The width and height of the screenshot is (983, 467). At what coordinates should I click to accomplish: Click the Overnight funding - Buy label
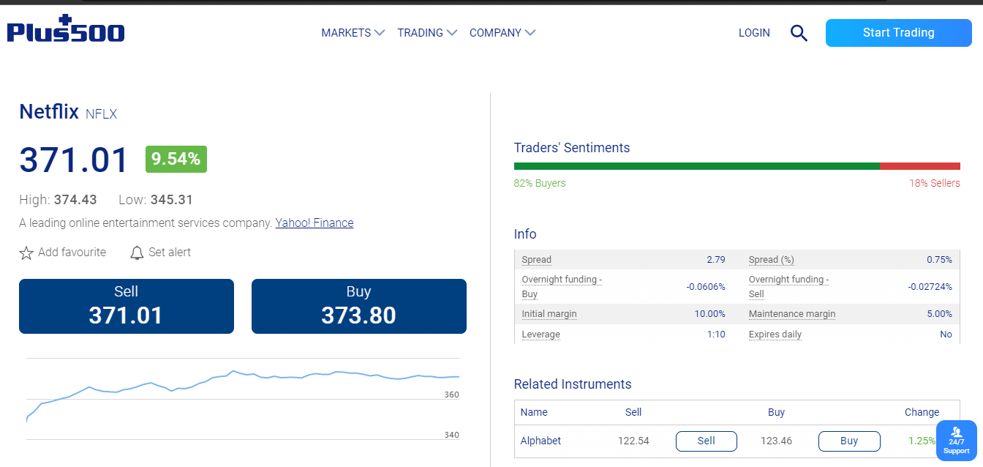point(562,286)
